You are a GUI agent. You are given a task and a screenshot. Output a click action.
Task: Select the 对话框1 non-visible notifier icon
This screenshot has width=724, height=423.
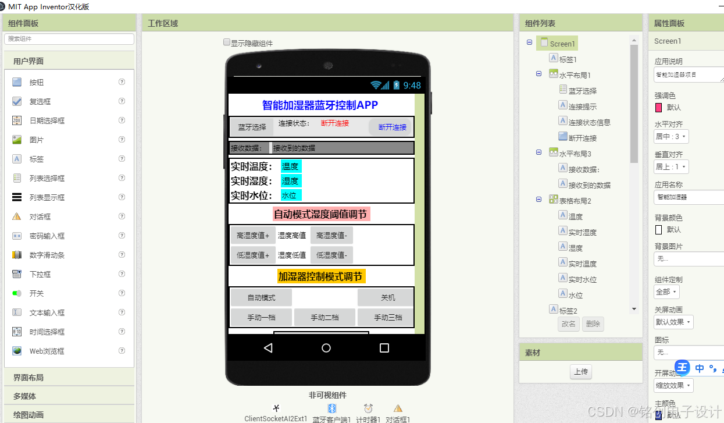pyautogui.click(x=398, y=408)
